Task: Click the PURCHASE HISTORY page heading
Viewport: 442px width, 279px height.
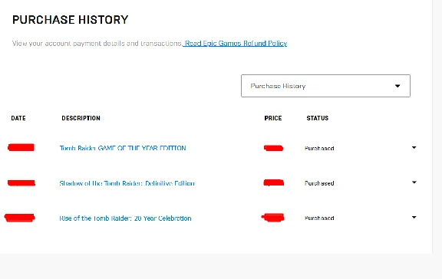Action: [70, 20]
